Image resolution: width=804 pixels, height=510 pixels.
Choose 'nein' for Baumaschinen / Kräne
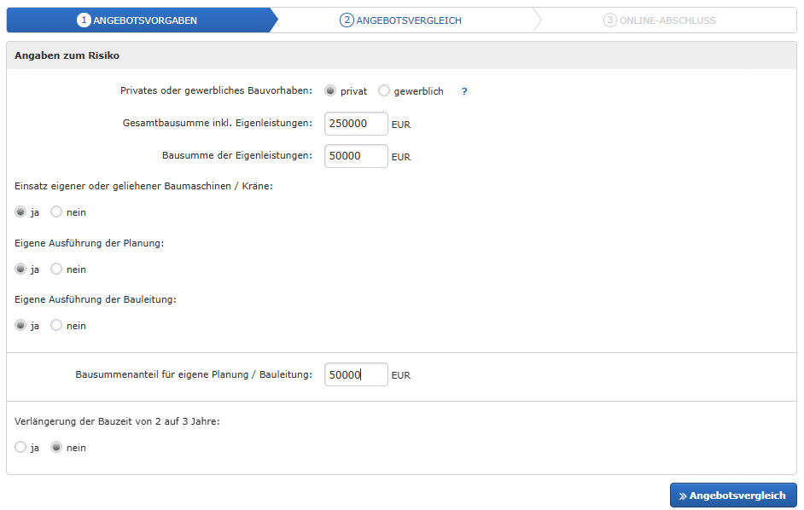tap(56, 212)
